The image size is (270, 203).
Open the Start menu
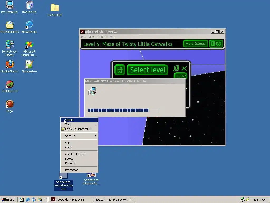[x=8, y=200]
